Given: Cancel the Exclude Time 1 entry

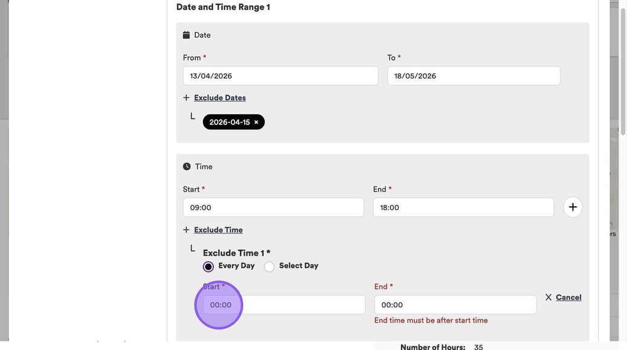Looking at the screenshot, I should click(x=568, y=297).
